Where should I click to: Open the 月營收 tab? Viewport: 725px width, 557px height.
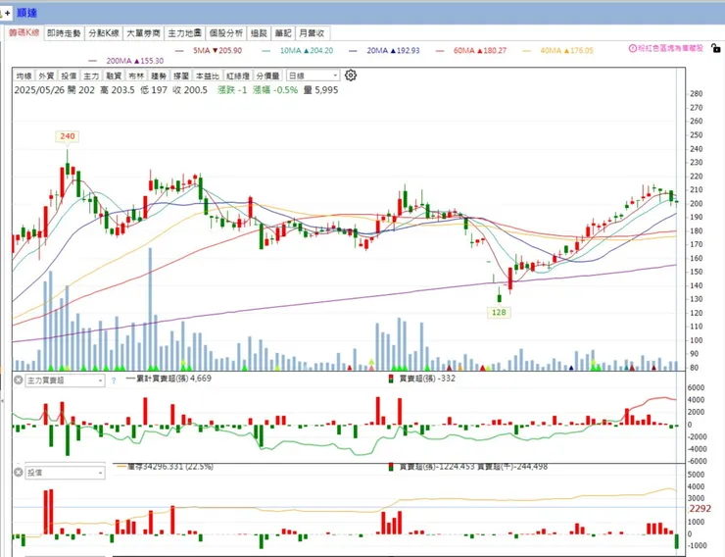coord(313,33)
